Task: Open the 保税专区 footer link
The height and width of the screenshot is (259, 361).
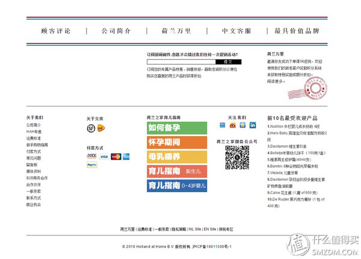Action: 226,229
